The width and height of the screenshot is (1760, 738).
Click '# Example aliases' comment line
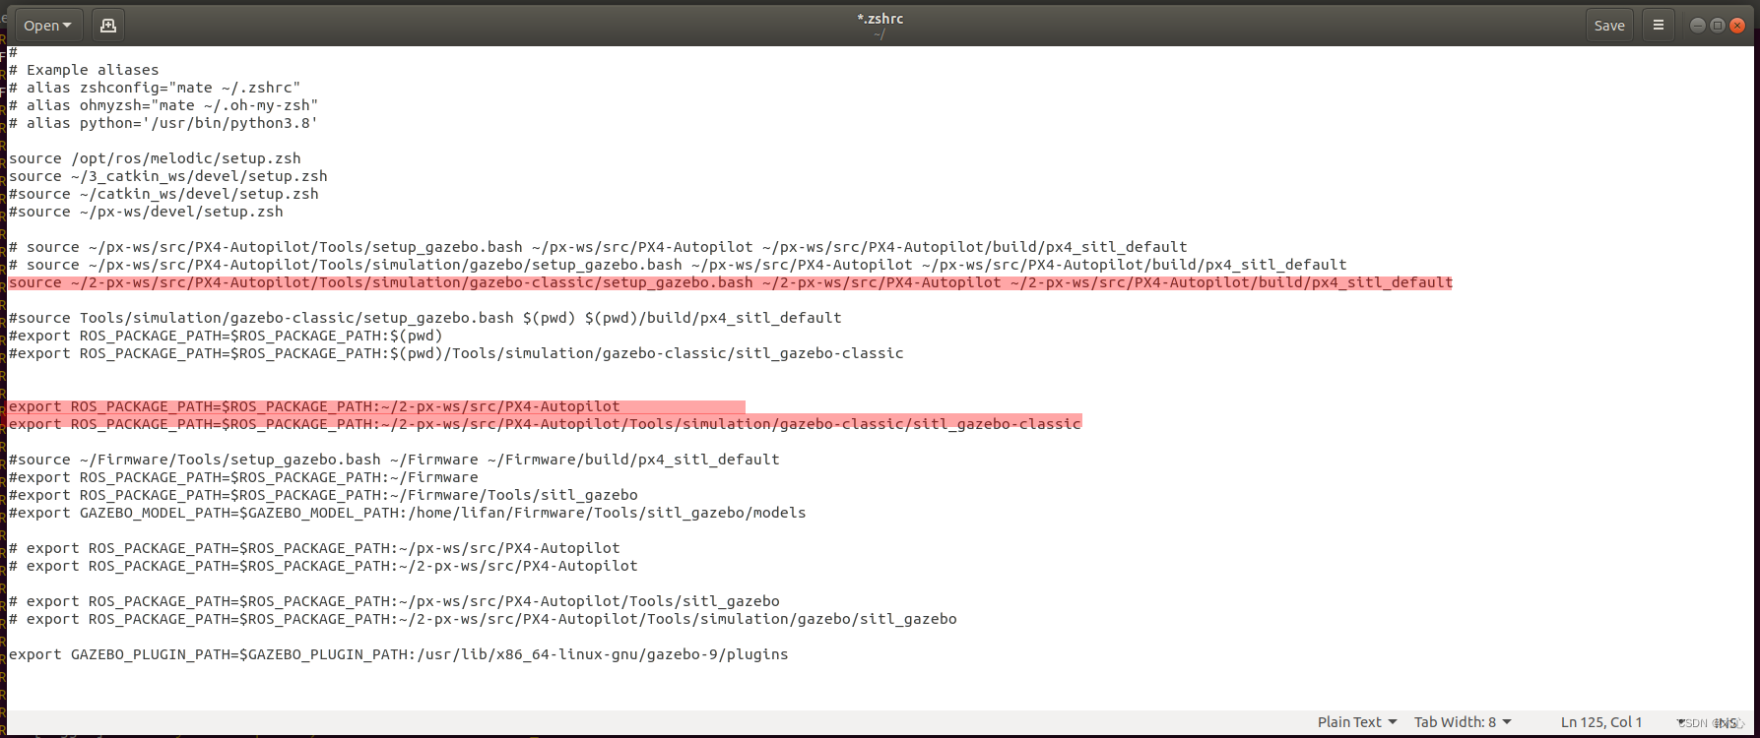pyautogui.click(x=84, y=70)
